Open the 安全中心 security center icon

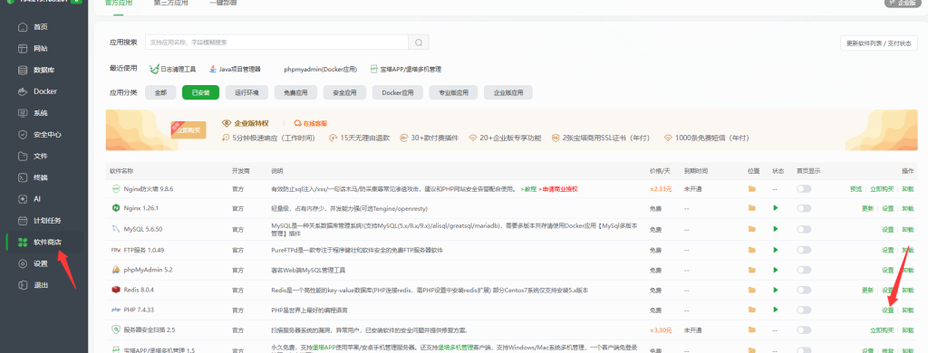point(23,134)
